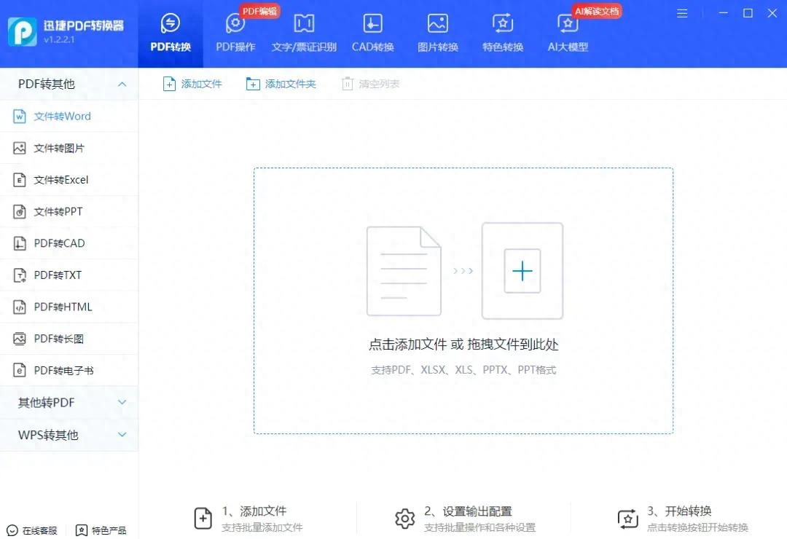Image resolution: width=787 pixels, height=539 pixels.
Task: Select 文件转Word conversion mode
Action: click(62, 116)
